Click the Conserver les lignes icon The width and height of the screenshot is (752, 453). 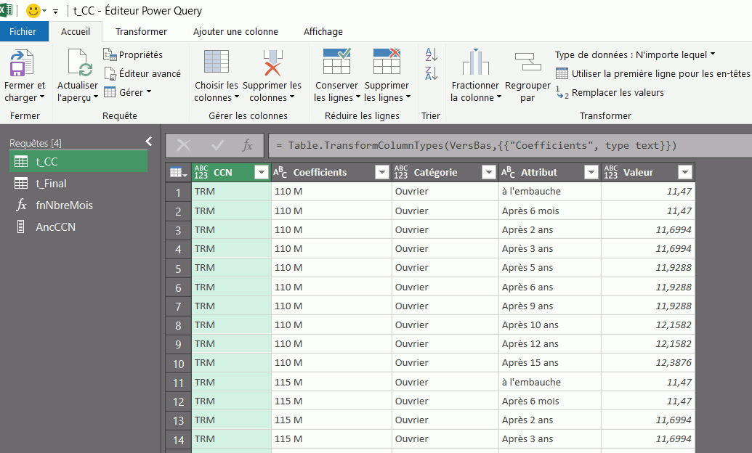336,64
